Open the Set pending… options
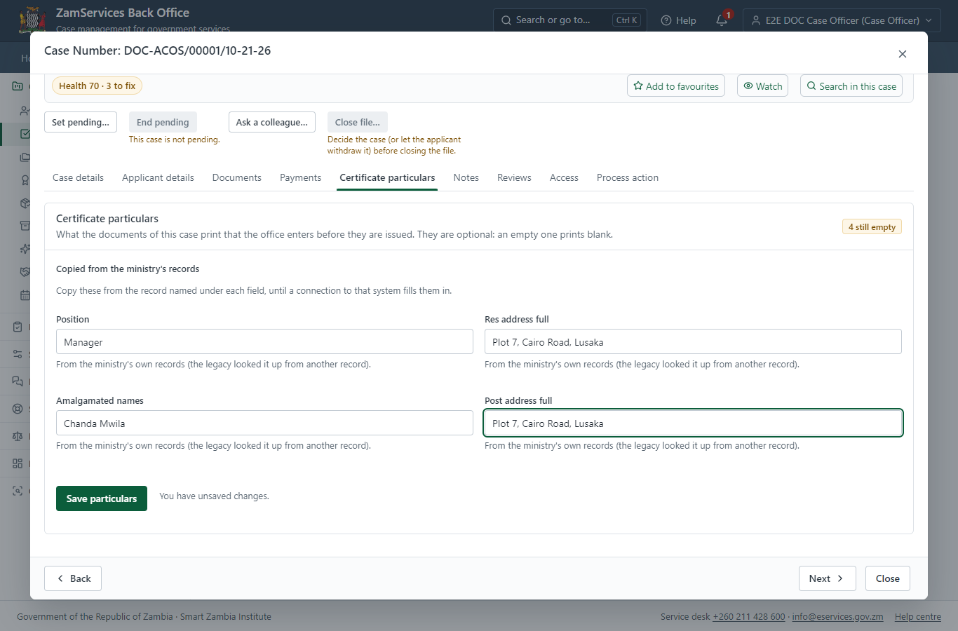The image size is (958, 631). pos(81,122)
